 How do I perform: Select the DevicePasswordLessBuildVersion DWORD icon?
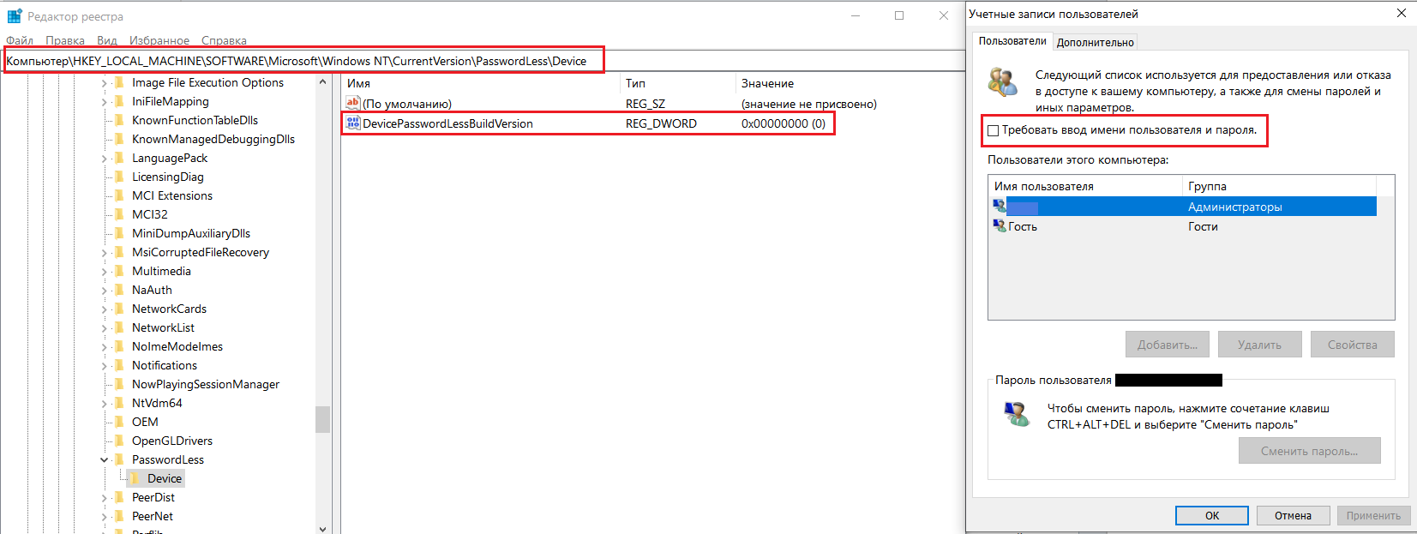point(352,123)
